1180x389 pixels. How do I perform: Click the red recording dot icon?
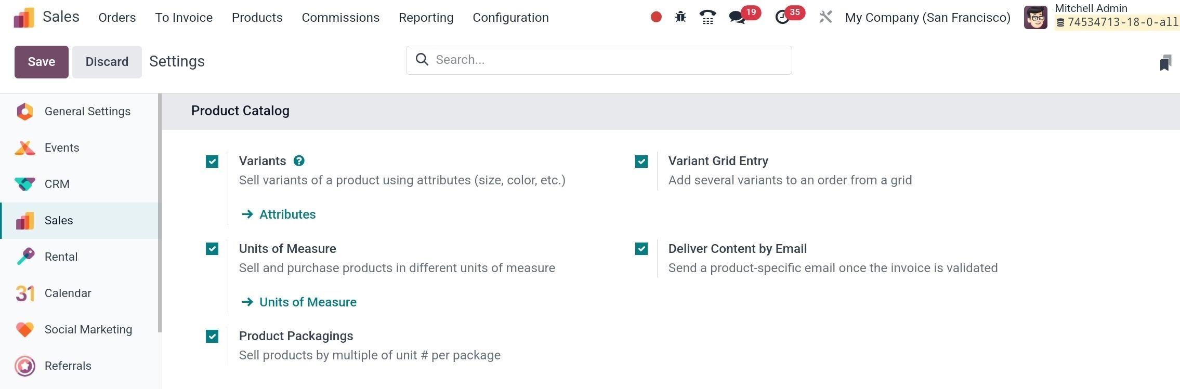[x=656, y=17]
